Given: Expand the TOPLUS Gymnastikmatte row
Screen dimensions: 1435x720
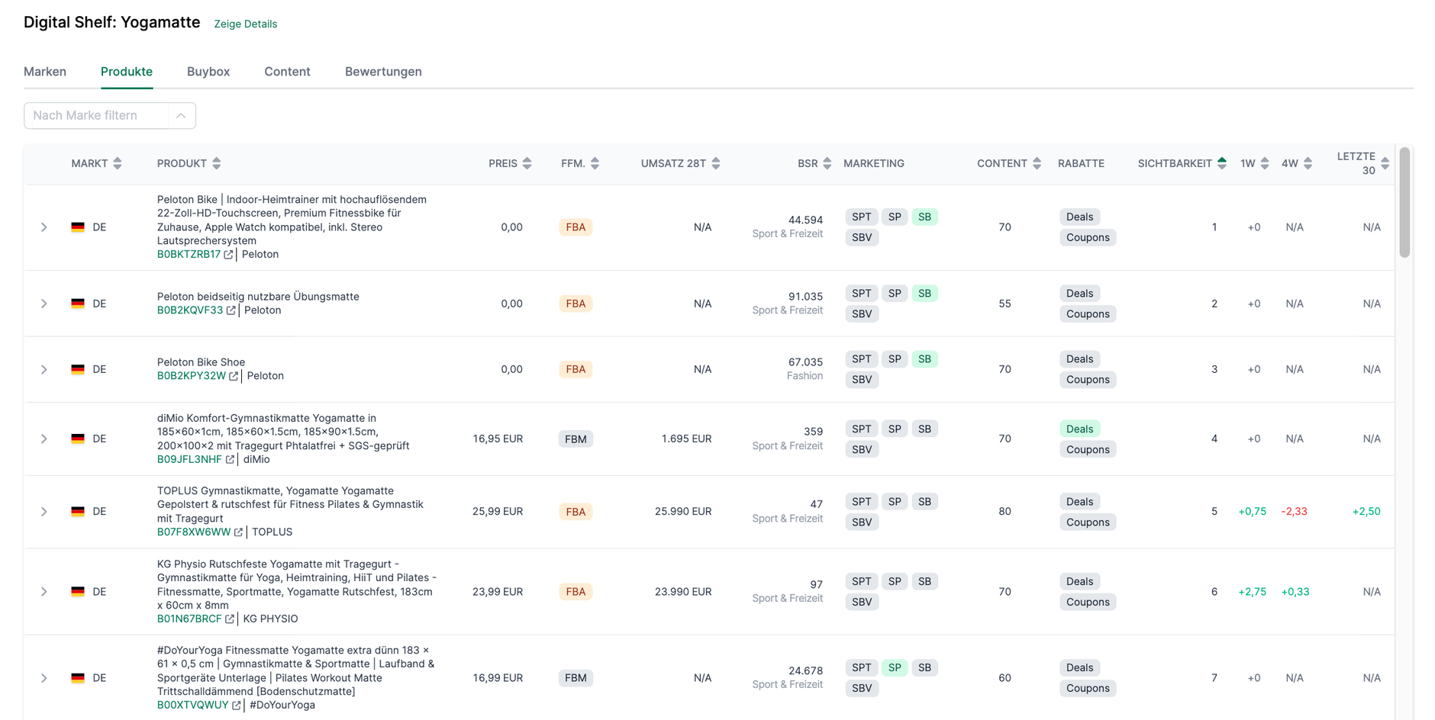Looking at the screenshot, I should tap(44, 512).
